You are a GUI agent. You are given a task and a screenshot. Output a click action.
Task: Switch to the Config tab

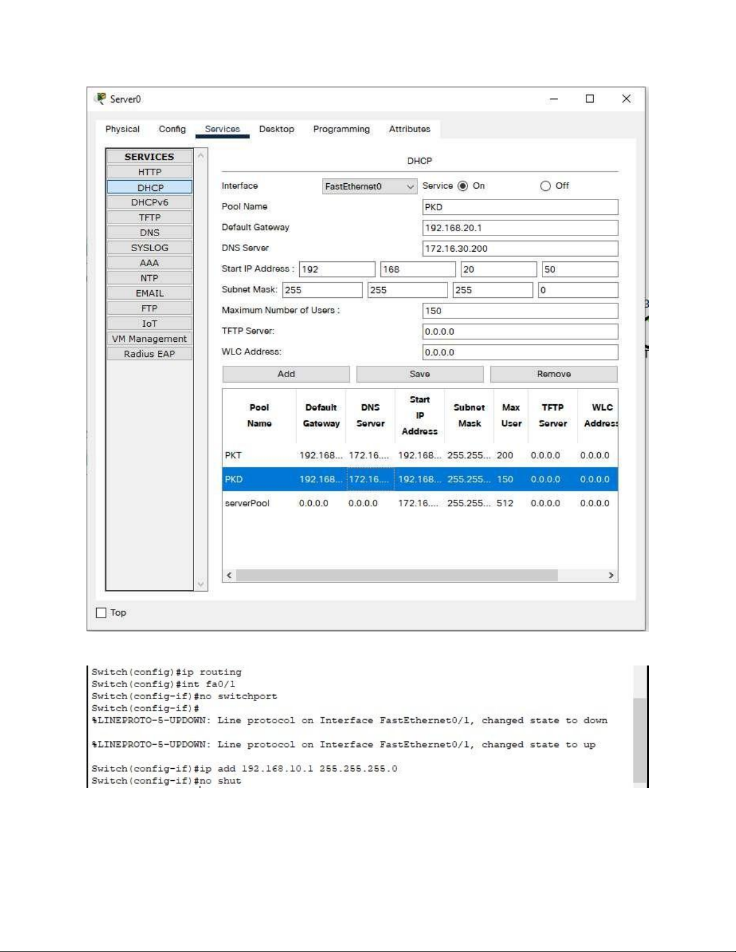pos(172,129)
